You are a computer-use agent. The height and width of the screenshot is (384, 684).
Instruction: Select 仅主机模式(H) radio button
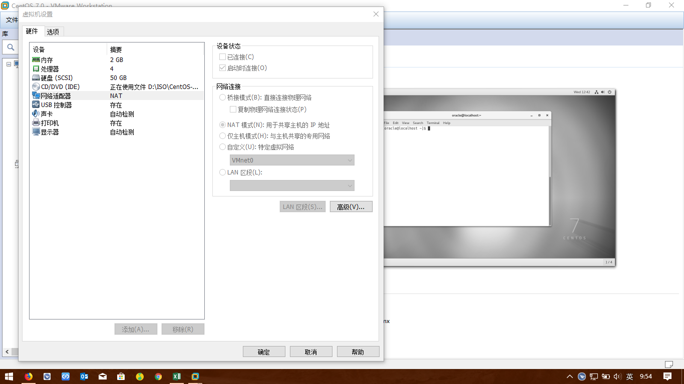(x=223, y=136)
